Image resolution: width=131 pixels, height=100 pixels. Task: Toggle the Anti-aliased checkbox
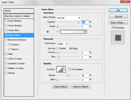click(x=70, y=69)
